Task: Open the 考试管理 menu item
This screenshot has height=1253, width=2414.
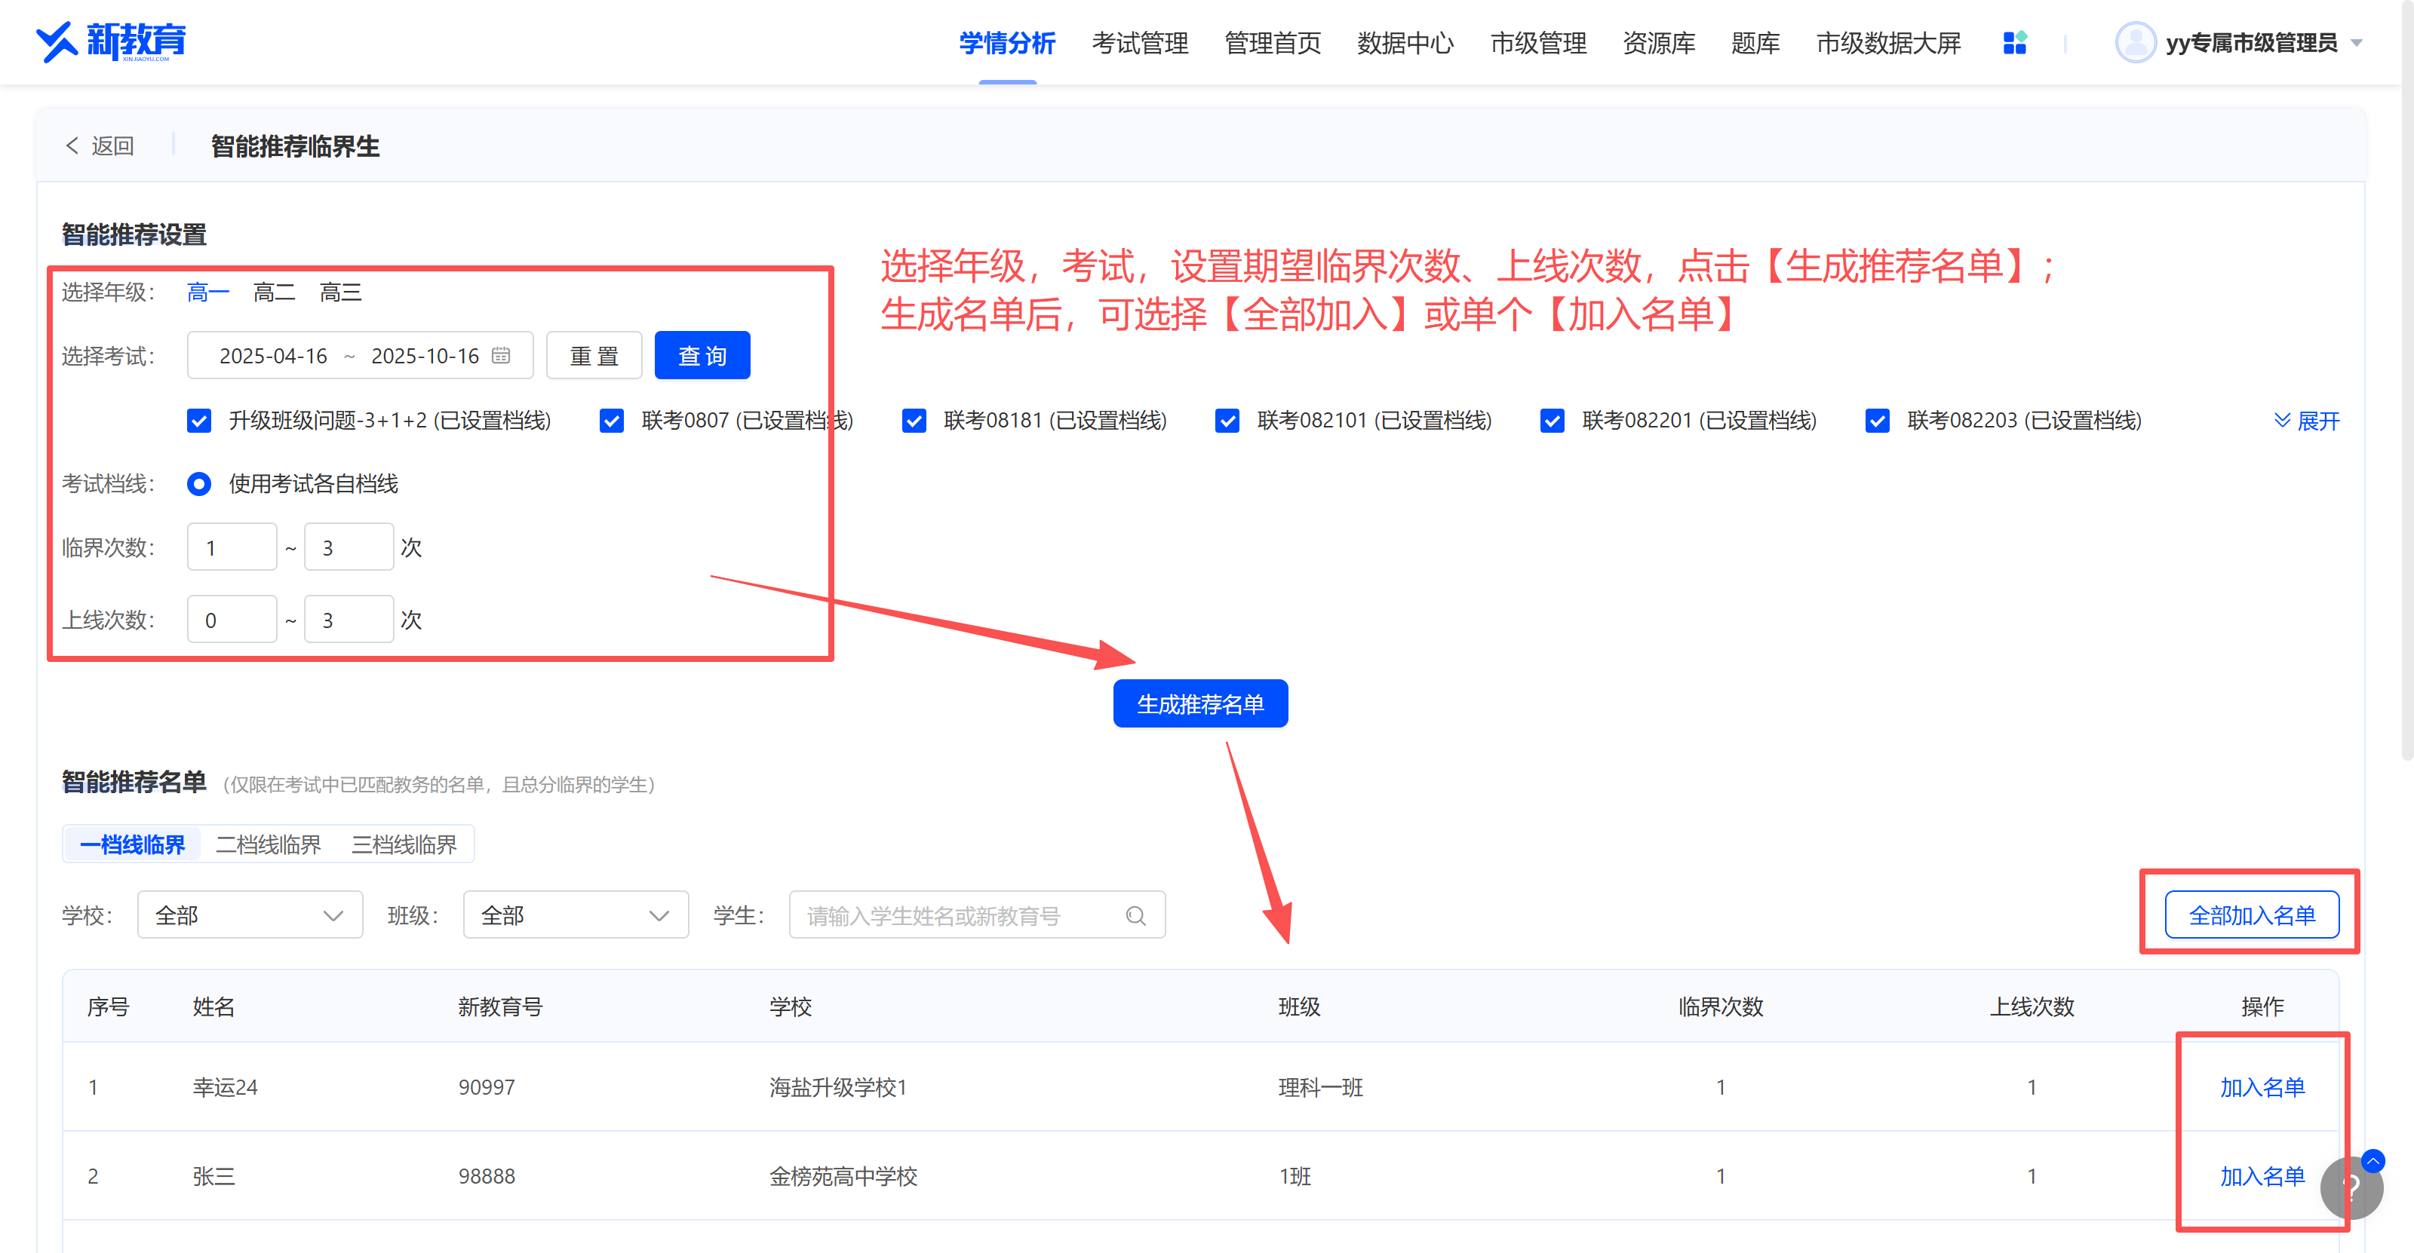Action: tap(1140, 43)
